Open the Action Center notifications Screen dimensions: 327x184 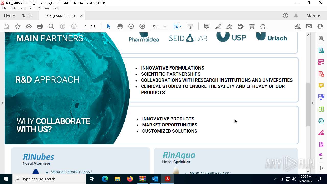pyautogui.click(x=319, y=179)
